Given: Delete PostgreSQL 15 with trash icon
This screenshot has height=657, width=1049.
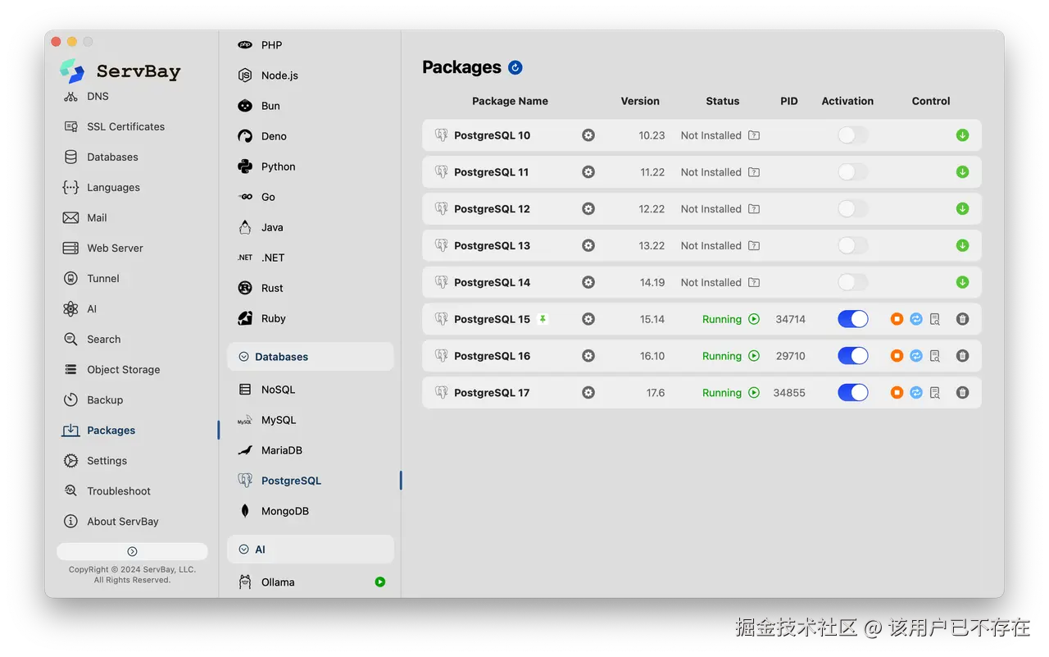Looking at the screenshot, I should pos(962,319).
